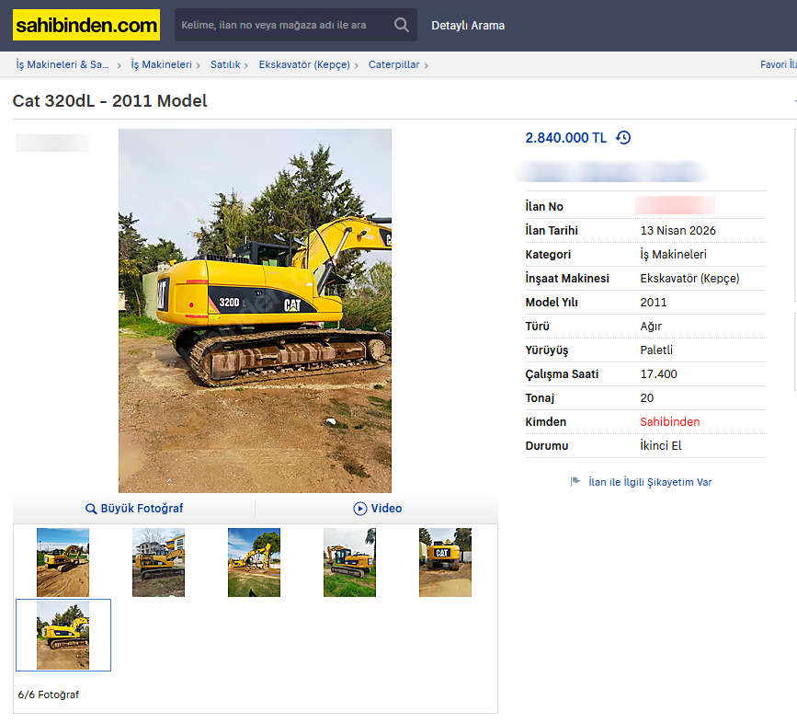This screenshot has height=723, width=797.
Task: Select the fifth thumbnail showing CAT rear
Action: 445,562
